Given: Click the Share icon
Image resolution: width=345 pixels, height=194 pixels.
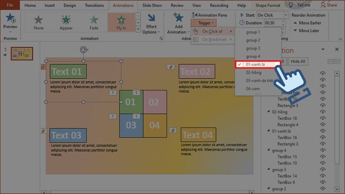Looking at the screenshot, I should [323, 5].
